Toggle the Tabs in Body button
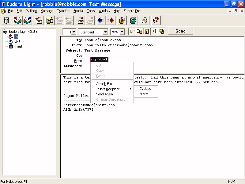The height and width of the screenshot is (184, 245). [154, 31]
